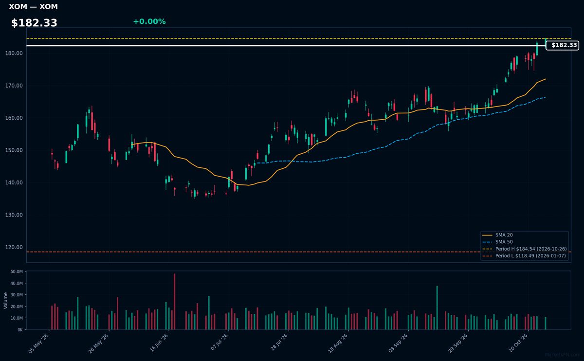584x361 pixels.
Task: Click the 130.00 y-axis label
Action: point(15,215)
